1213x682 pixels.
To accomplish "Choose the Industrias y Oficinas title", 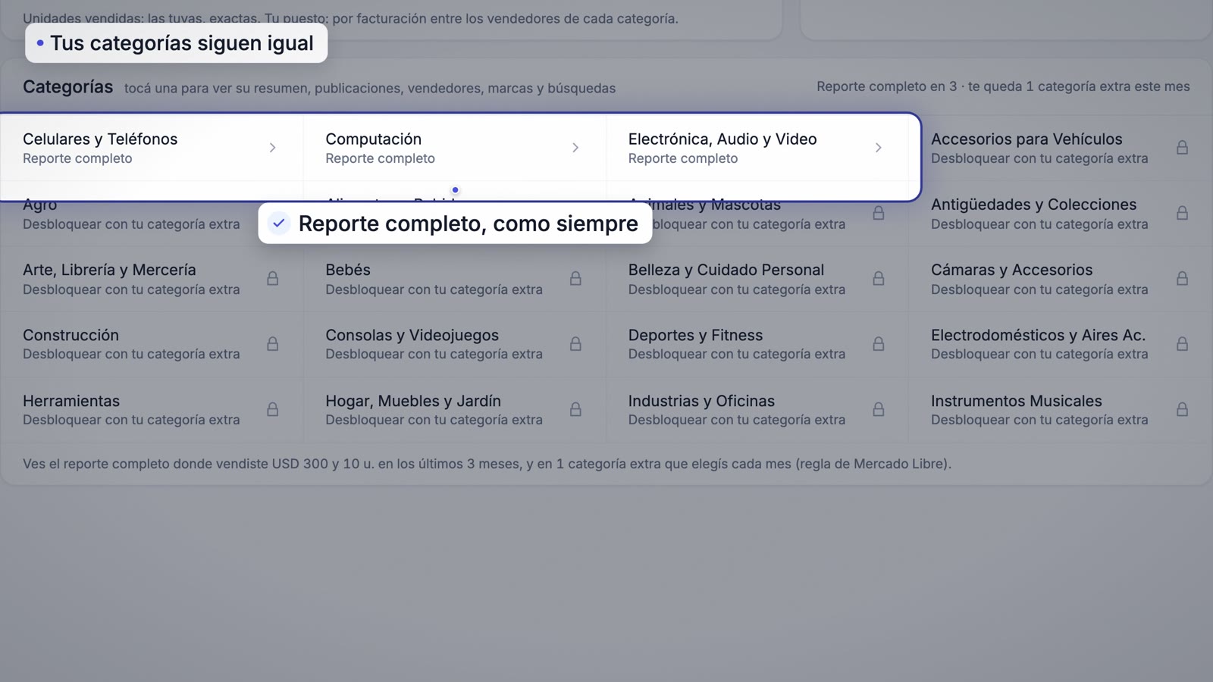I will [701, 401].
